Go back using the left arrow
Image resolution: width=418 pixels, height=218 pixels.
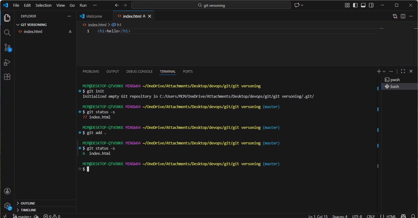[117, 5]
